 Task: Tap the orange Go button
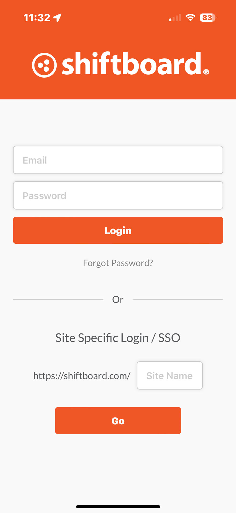tap(118, 421)
